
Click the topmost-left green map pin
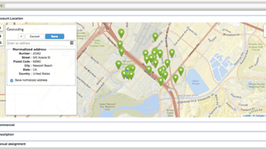[x=121, y=32]
